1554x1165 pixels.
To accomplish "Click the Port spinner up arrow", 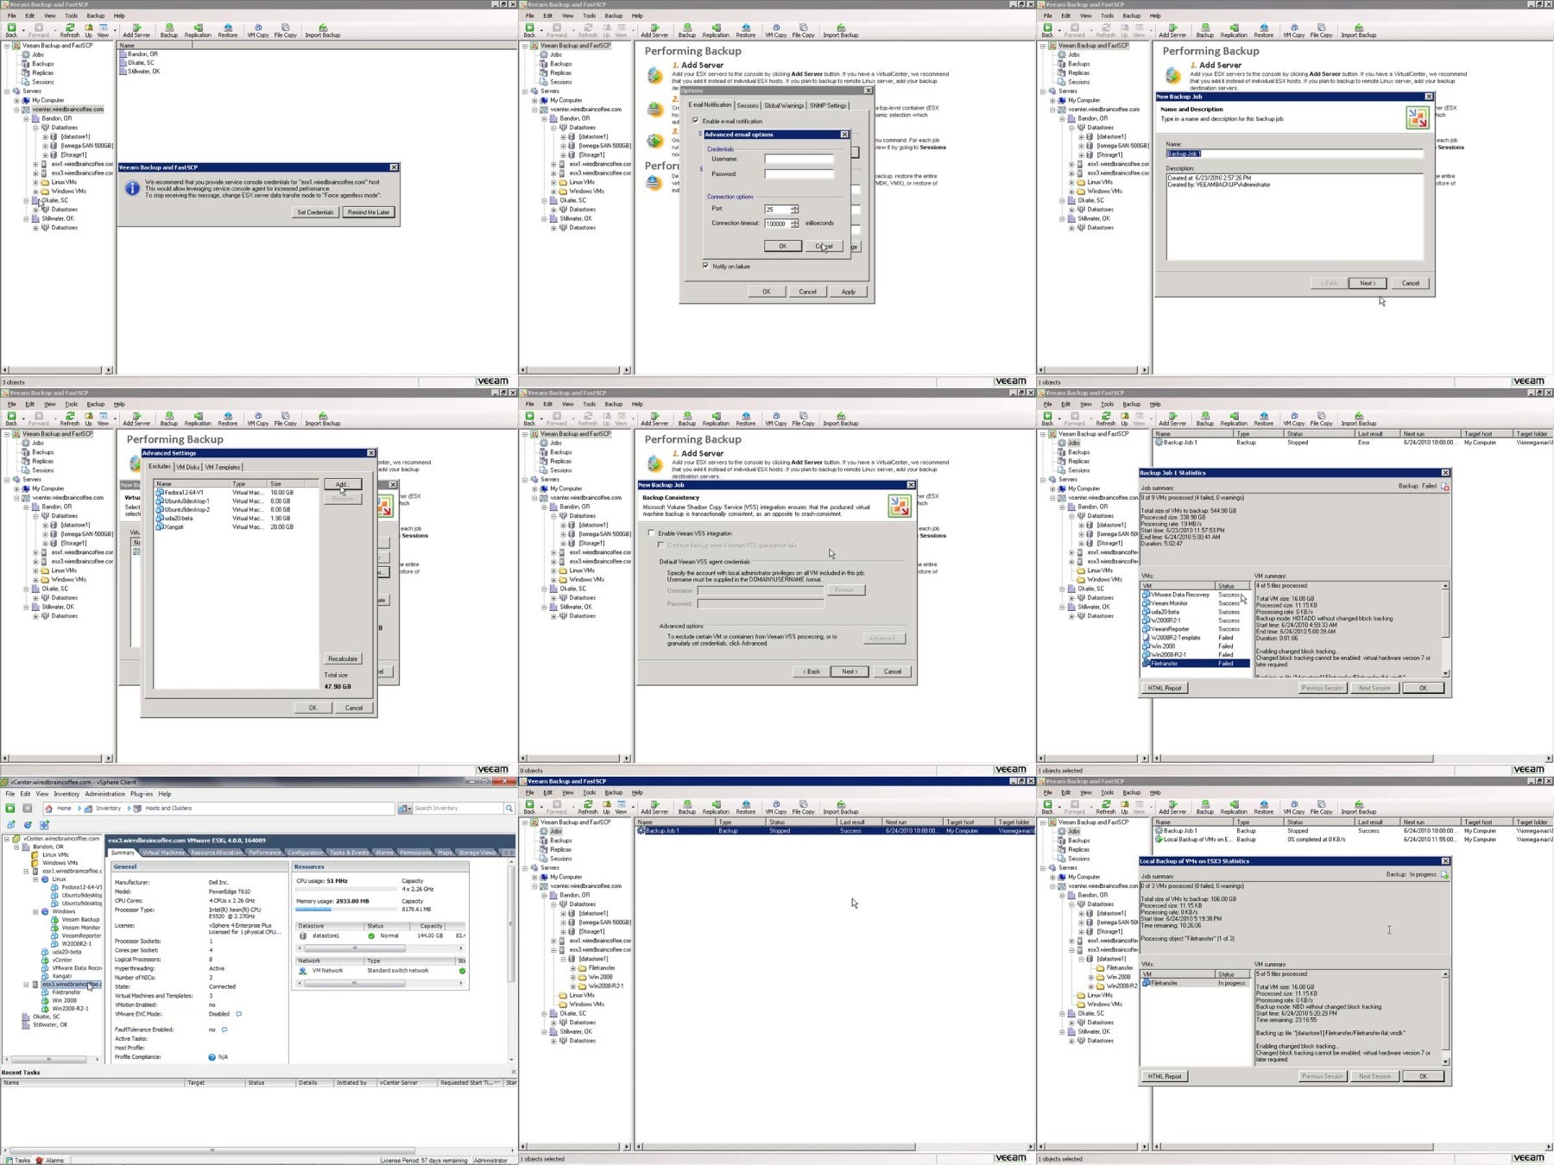I will [794, 207].
